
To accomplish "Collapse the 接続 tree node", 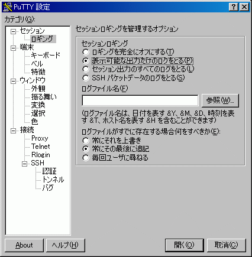I will pos(13,131).
